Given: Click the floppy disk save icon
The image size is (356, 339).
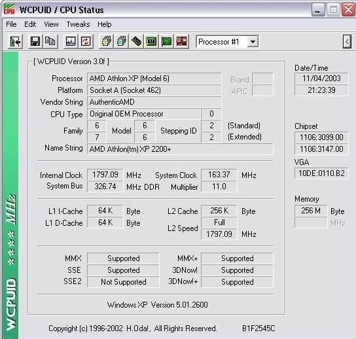Looking at the screenshot, I should click(x=35, y=41).
